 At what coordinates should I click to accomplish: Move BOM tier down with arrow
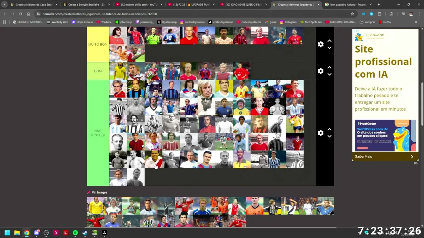pos(329,74)
